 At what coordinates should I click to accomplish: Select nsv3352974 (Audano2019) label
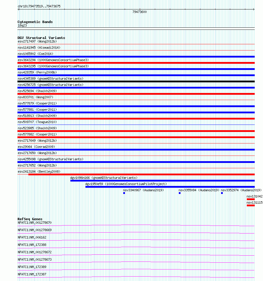click(241, 190)
